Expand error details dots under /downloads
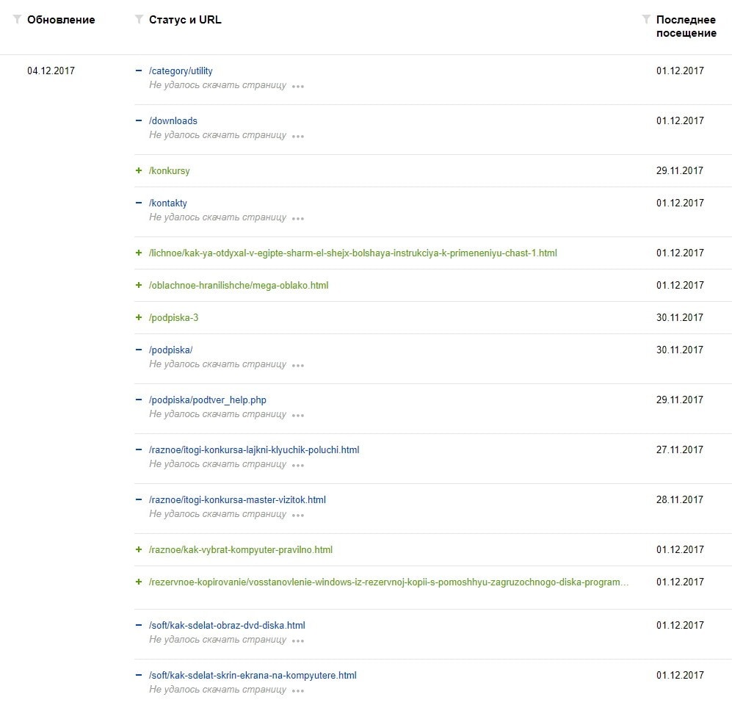The width and height of the screenshot is (732, 708). point(297,136)
